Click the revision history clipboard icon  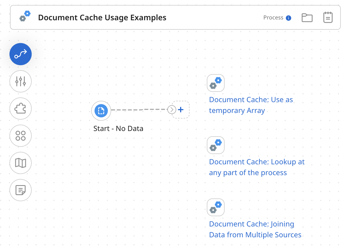coord(328,17)
